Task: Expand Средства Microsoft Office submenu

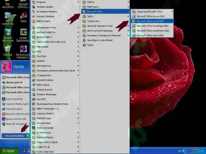Action: pyautogui.click(x=152, y=12)
